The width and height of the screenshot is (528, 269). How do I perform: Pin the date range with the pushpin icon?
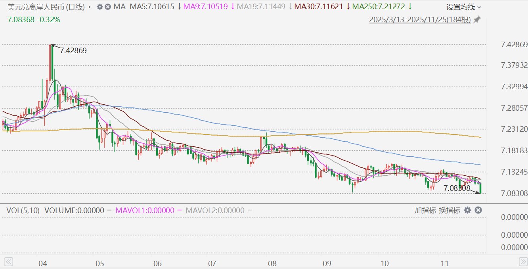pyautogui.click(x=477, y=20)
